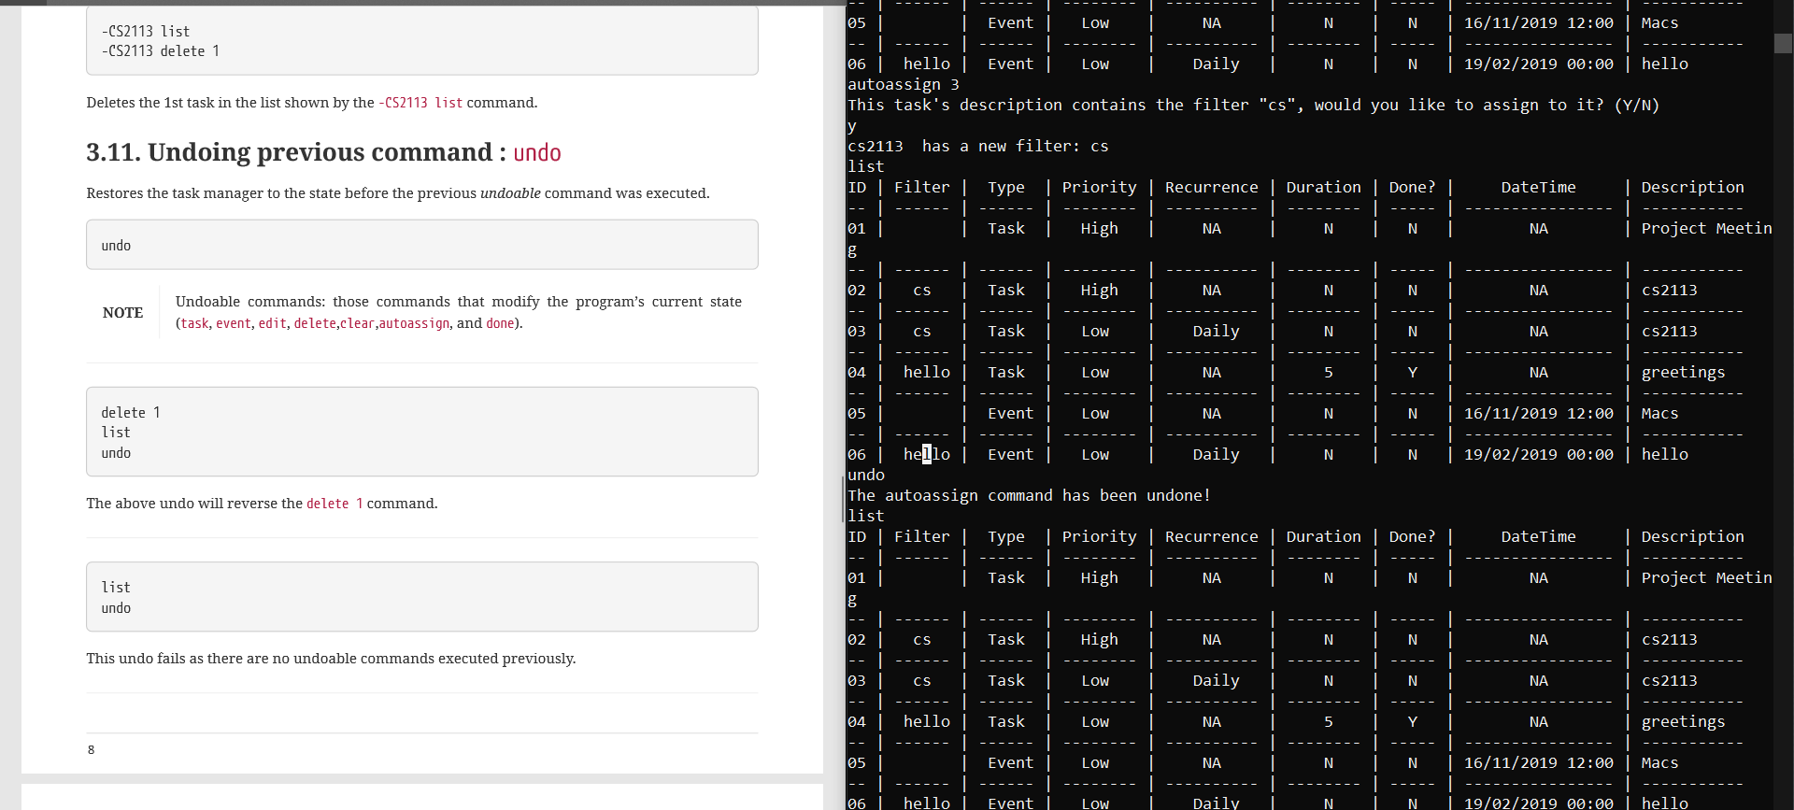1794x810 pixels.
Task: Click the red 'event' keyword in the note
Action: [x=233, y=323]
